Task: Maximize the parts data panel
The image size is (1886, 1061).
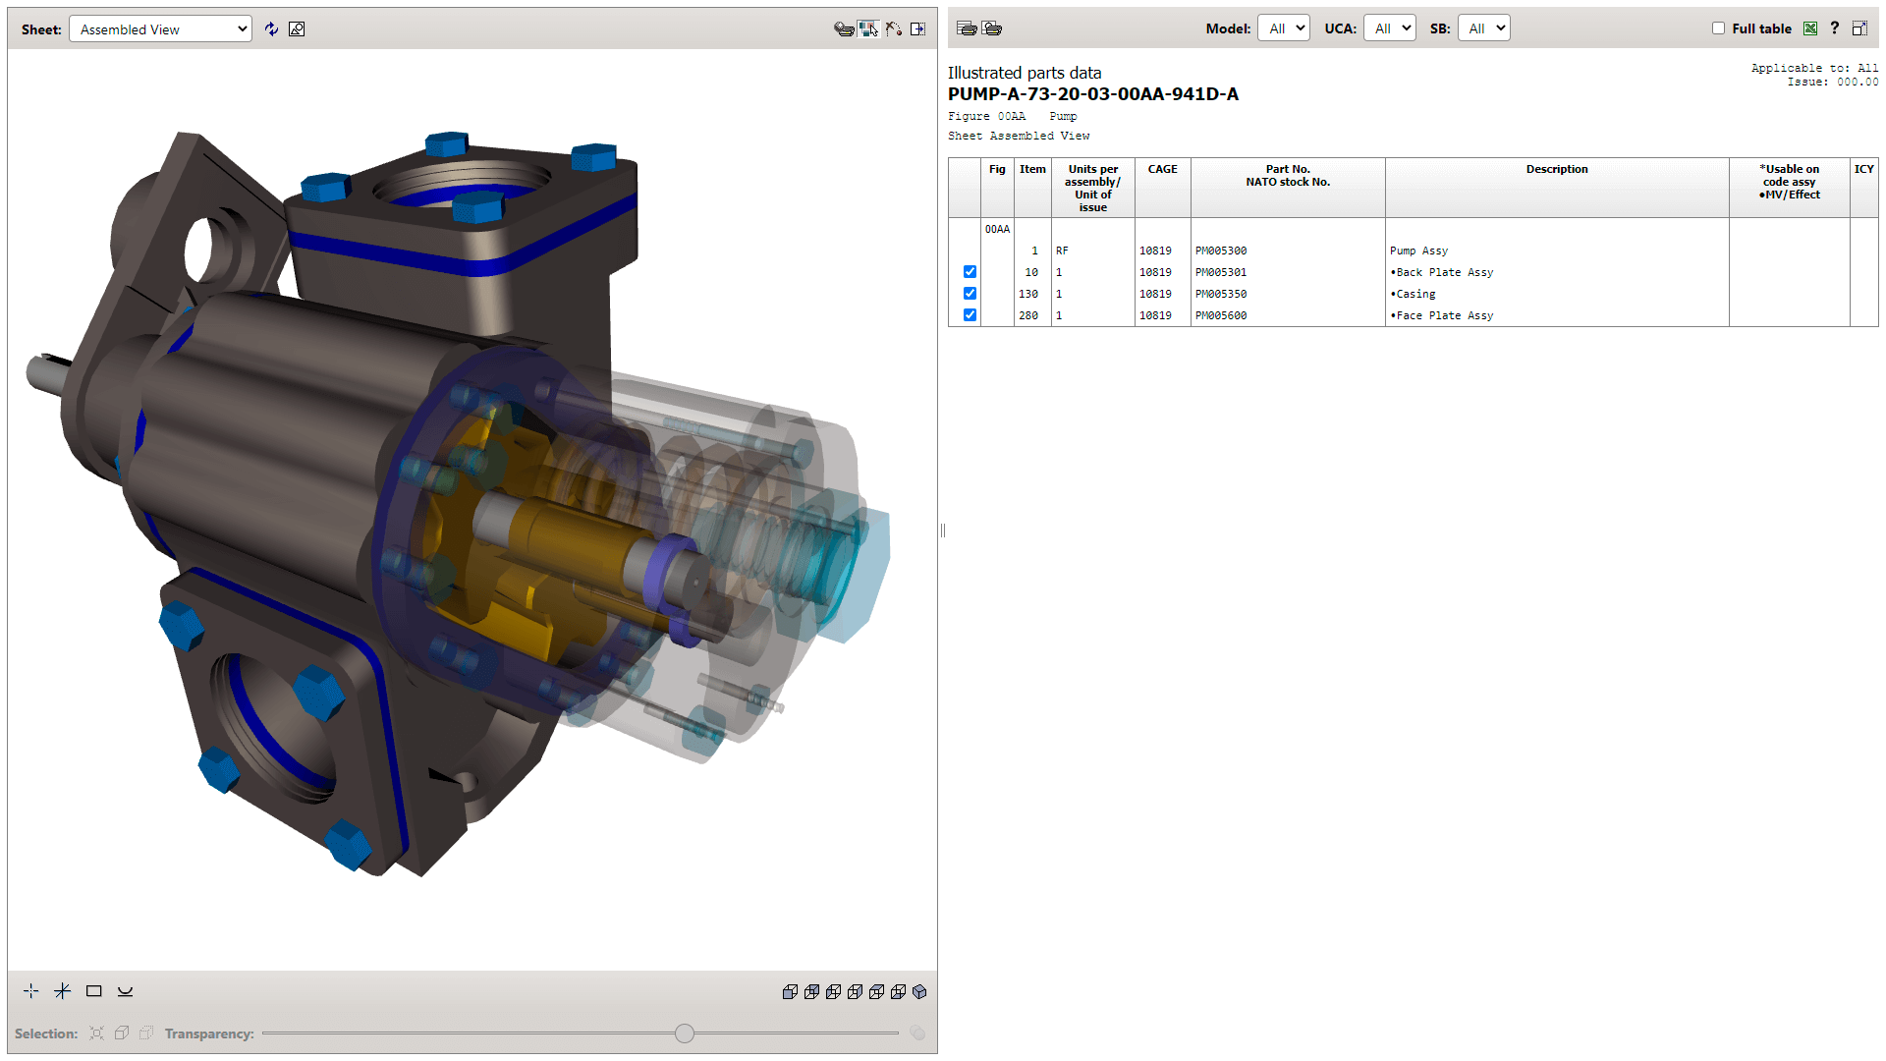Action: pyautogui.click(x=1859, y=28)
